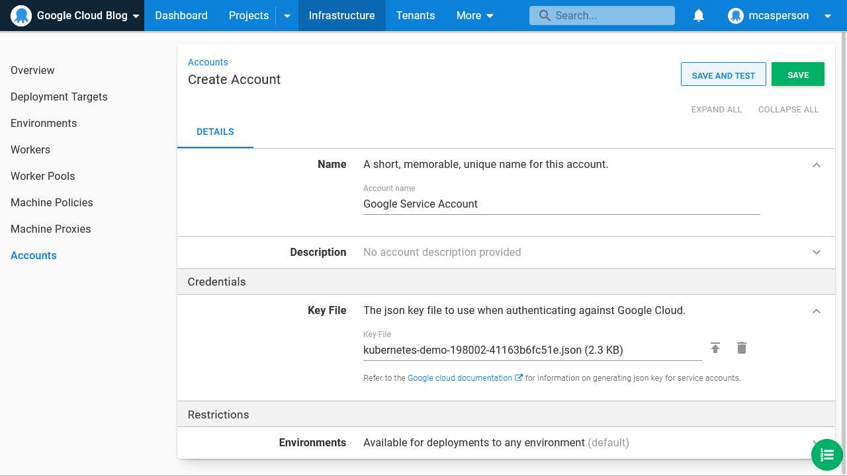Delete the kubernetes-demo key file
The height and width of the screenshot is (476, 847).
pos(741,348)
